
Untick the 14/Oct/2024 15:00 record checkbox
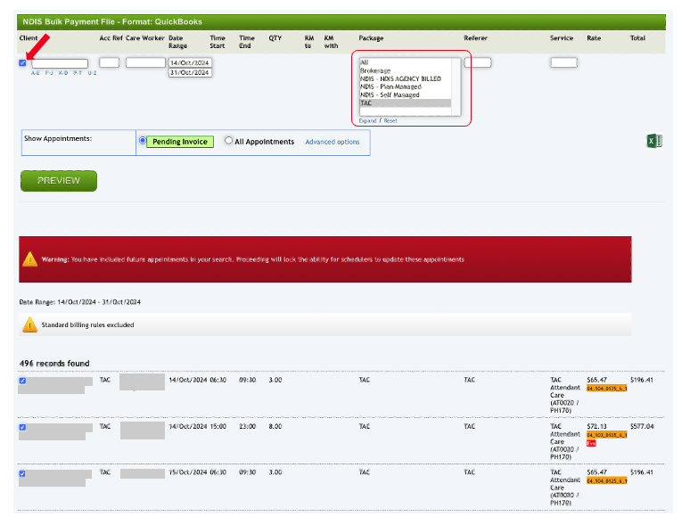(22, 427)
